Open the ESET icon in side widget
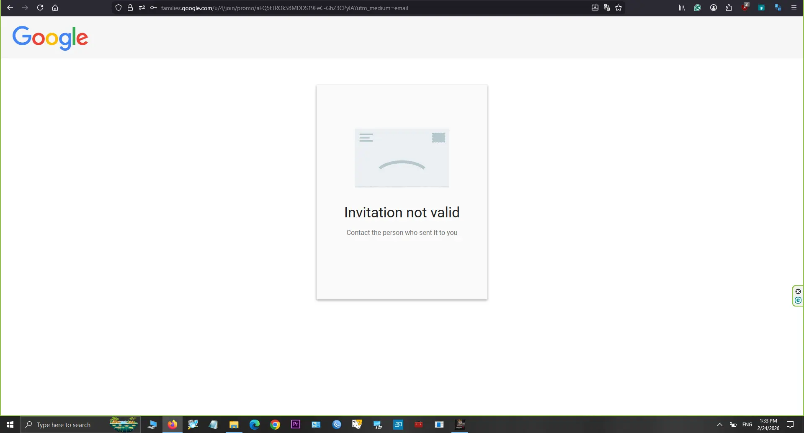 tap(798, 300)
